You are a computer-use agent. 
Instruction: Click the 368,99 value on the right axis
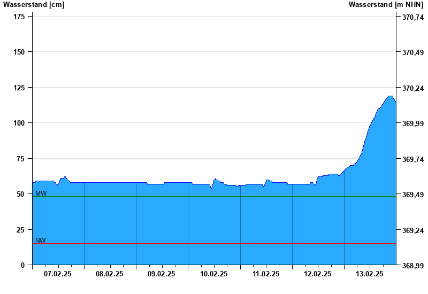coord(412,266)
